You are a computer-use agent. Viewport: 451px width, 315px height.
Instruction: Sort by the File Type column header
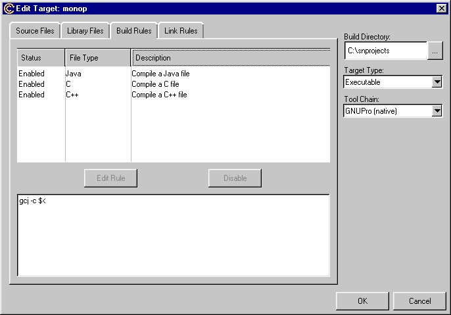pyautogui.click(x=97, y=58)
